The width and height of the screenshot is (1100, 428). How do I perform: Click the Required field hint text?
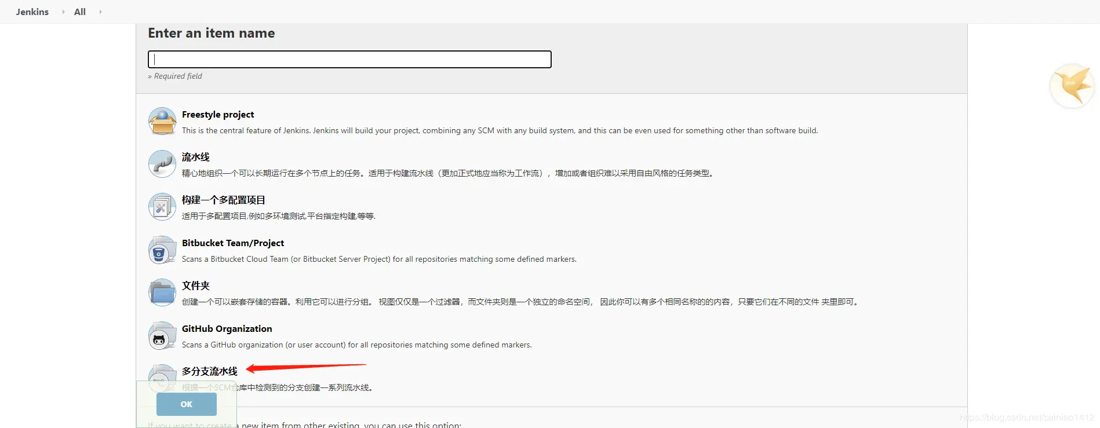175,76
